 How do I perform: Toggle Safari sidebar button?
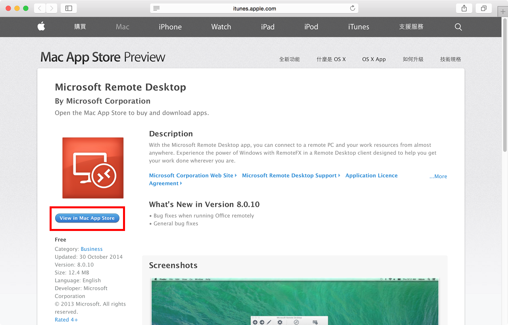click(x=69, y=8)
